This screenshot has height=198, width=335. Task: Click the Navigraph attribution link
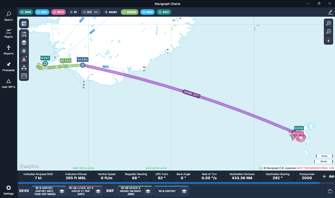tap(271, 168)
